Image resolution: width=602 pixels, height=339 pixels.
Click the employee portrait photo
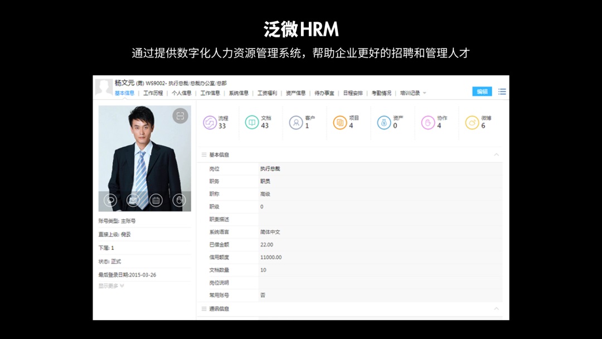144,156
